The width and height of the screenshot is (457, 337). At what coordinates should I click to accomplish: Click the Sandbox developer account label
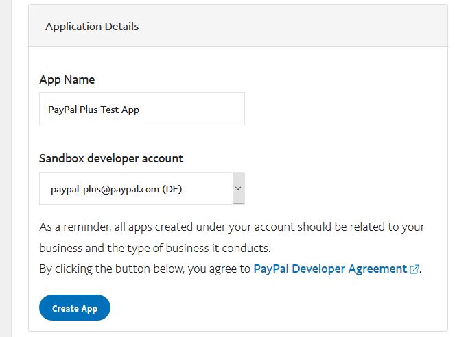pyautogui.click(x=111, y=159)
